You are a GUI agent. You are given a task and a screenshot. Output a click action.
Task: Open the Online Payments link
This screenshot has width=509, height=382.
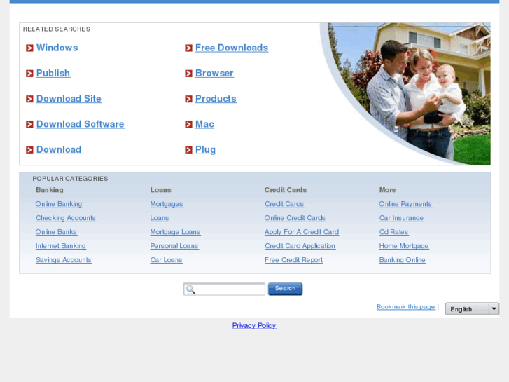pyautogui.click(x=405, y=204)
